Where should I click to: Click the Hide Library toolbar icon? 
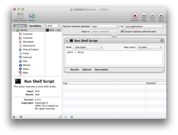pyautogui.click(x=20, y=16)
